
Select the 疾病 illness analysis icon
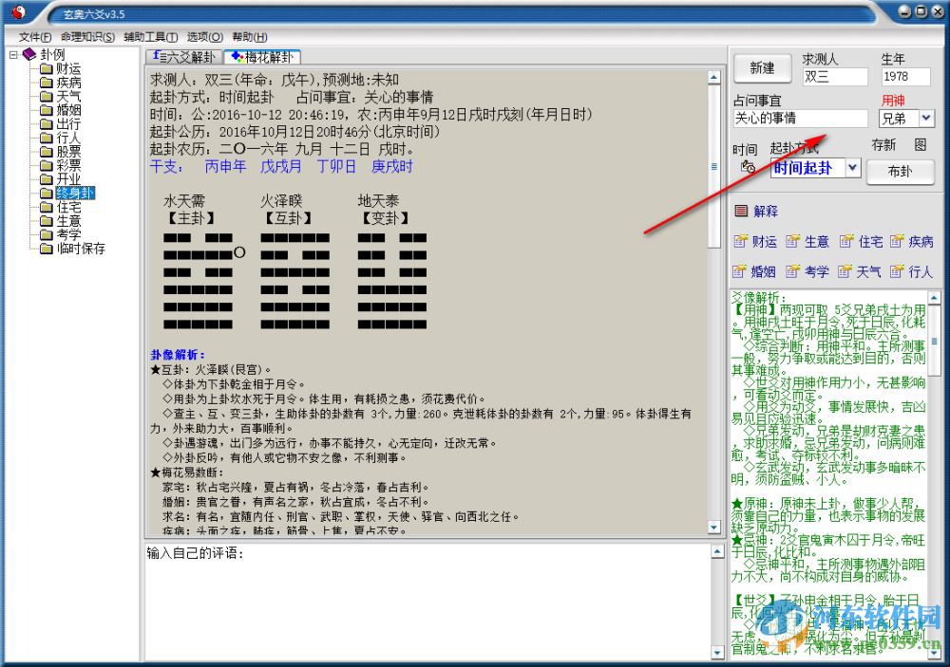pos(915,241)
